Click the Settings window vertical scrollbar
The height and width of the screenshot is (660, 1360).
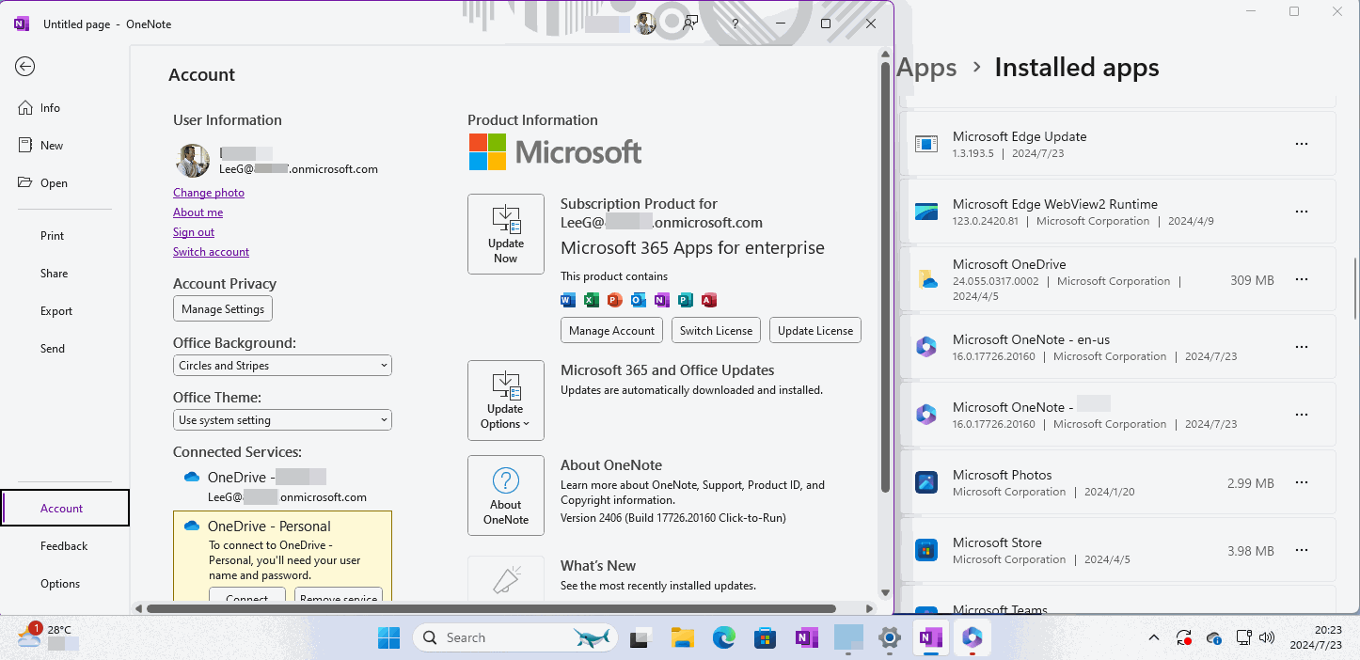pyautogui.click(x=1353, y=289)
